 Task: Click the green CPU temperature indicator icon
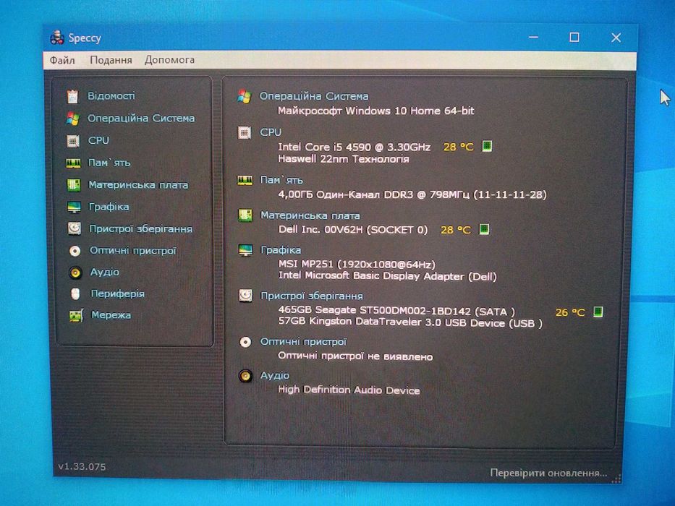coord(487,146)
